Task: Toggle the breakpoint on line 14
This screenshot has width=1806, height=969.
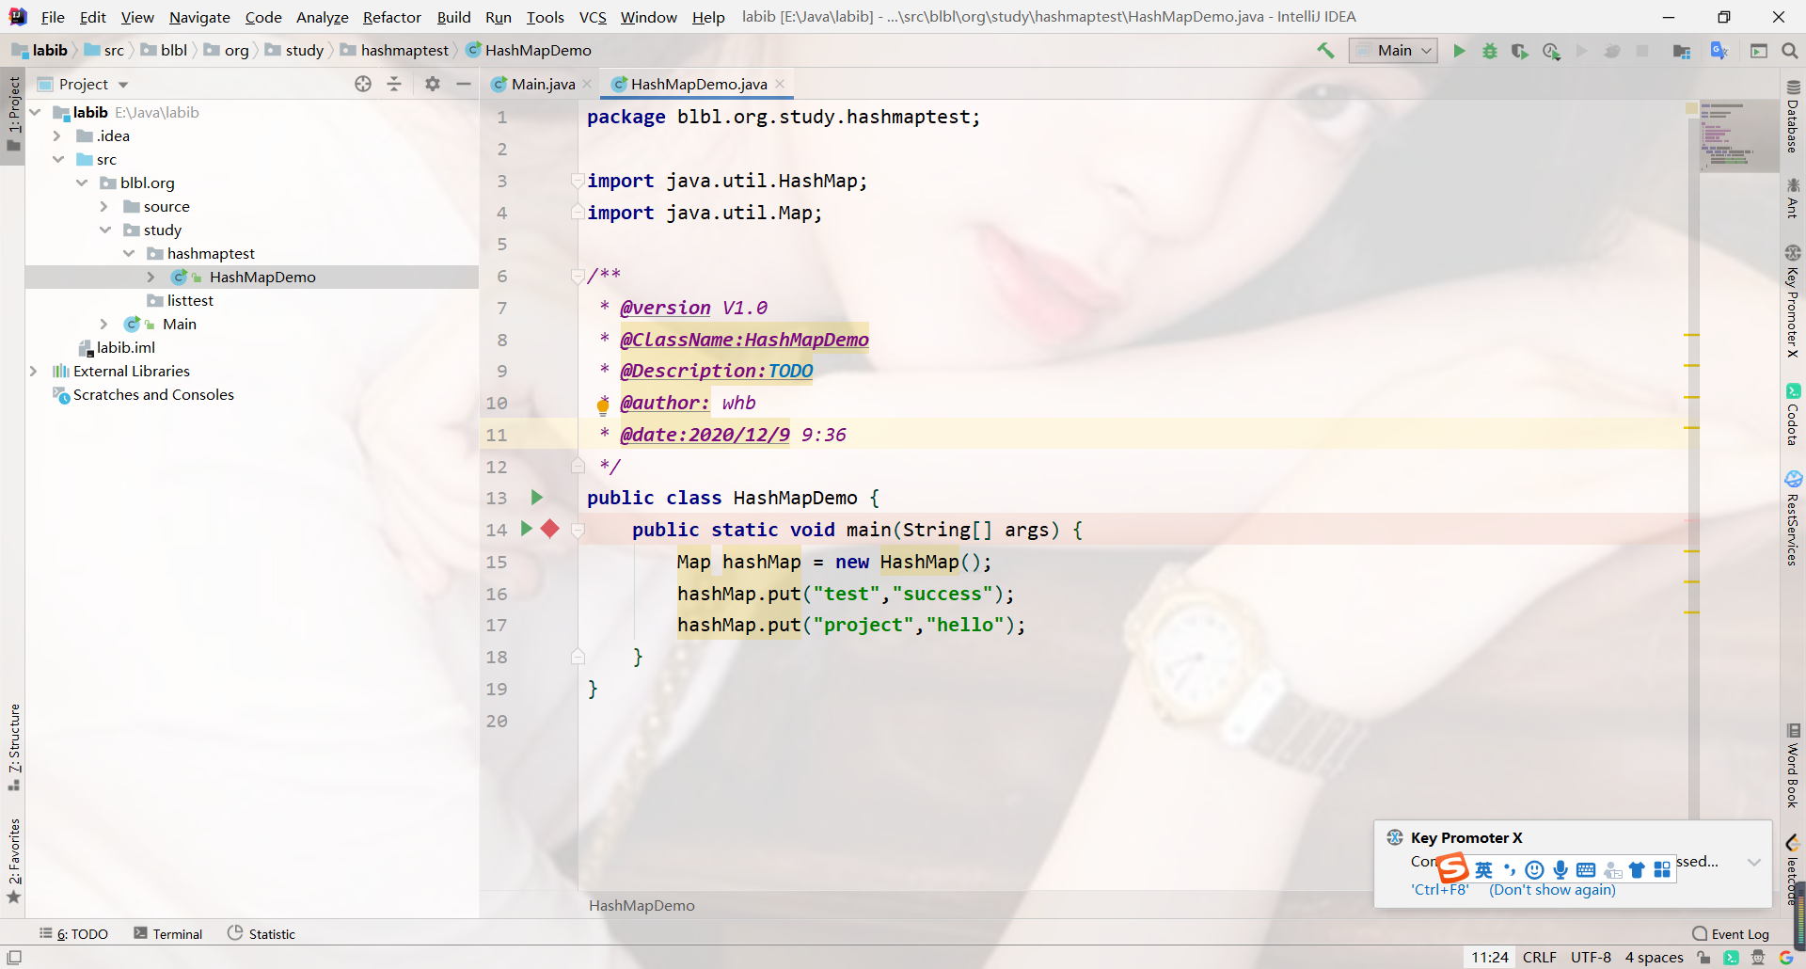Action: (550, 529)
